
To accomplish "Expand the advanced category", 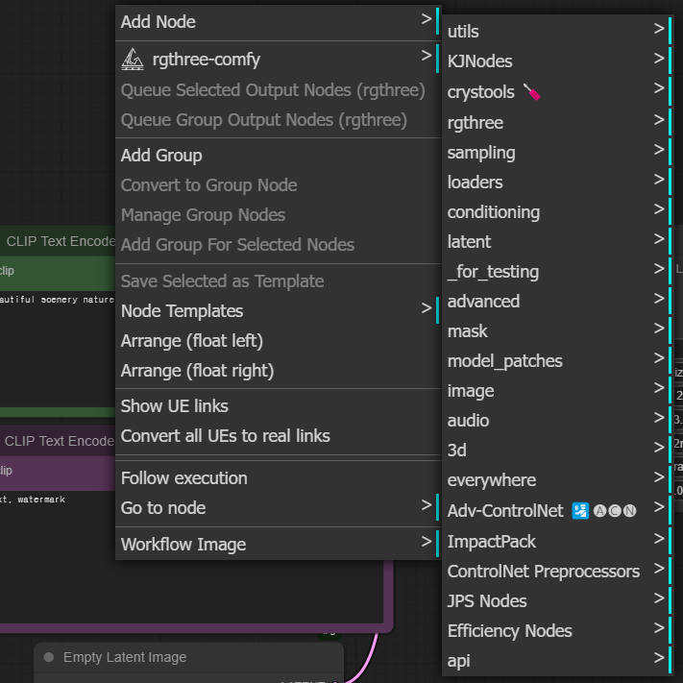I will coord(559,302).
